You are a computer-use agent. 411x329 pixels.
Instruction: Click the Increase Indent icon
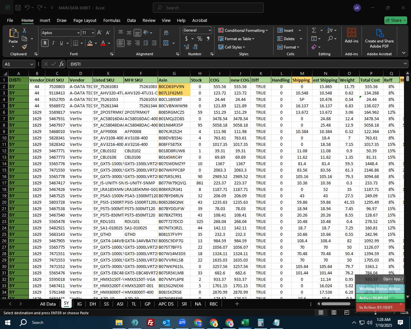click(154, 43)
